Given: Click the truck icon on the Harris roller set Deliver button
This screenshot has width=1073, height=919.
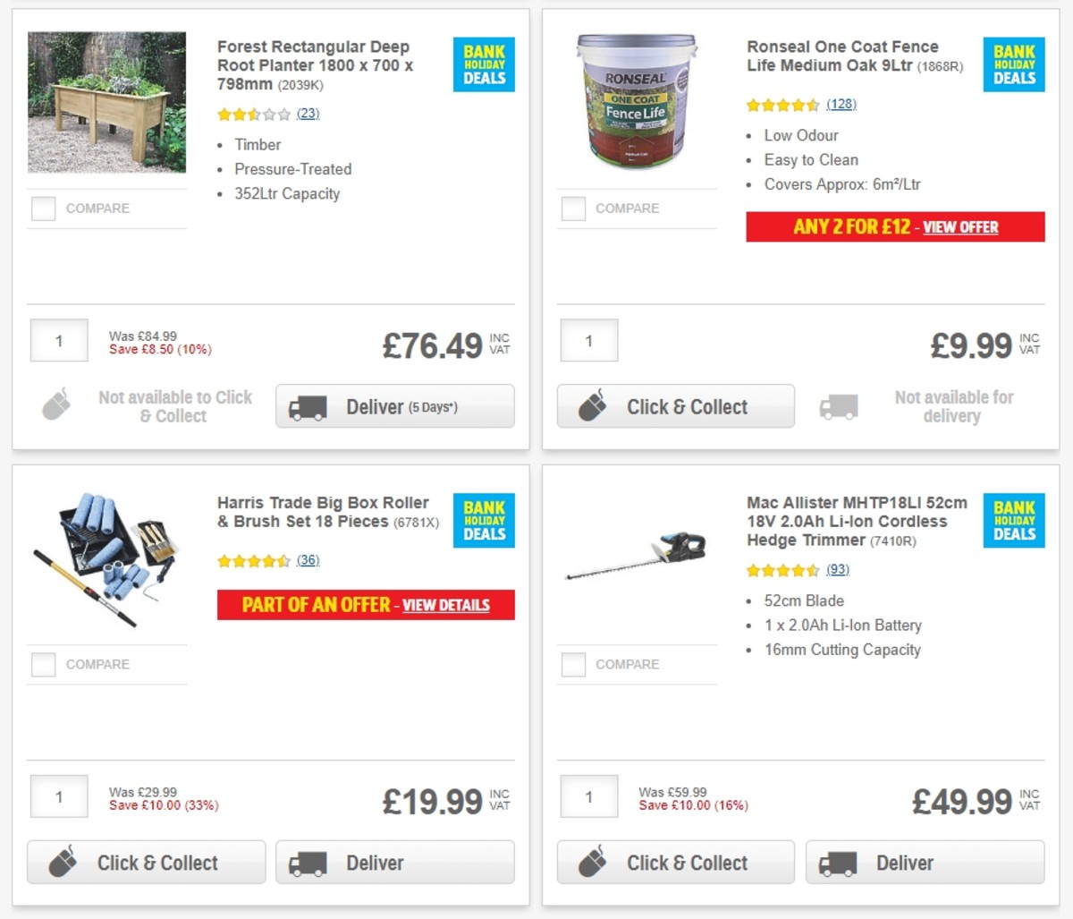Looking at the screenshot, I should click(x=307, y=862).
